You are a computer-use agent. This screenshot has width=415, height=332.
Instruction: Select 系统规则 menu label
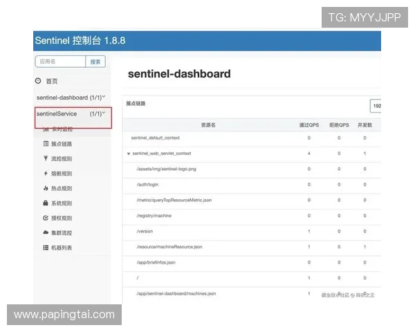(x=62, y=203)
